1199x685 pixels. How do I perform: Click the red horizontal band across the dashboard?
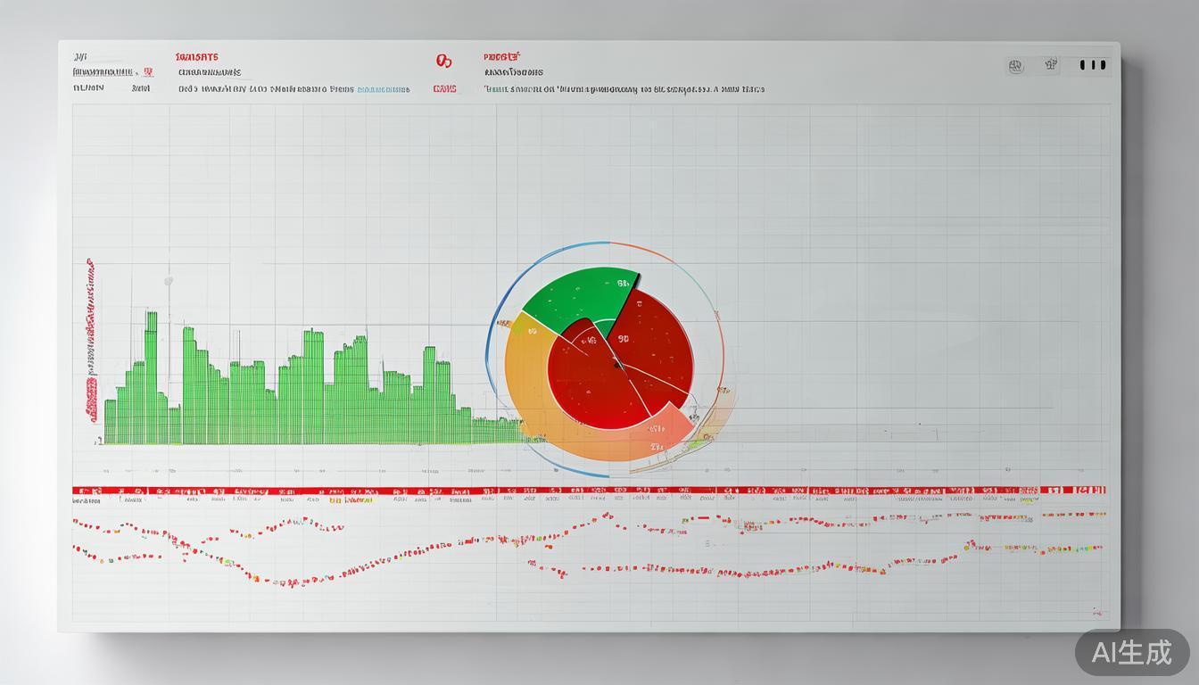(589, 491)
